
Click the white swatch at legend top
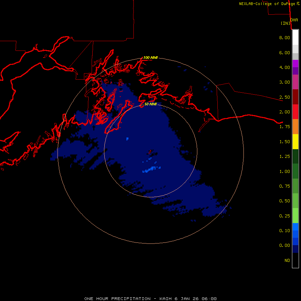[x=295, y=37]
